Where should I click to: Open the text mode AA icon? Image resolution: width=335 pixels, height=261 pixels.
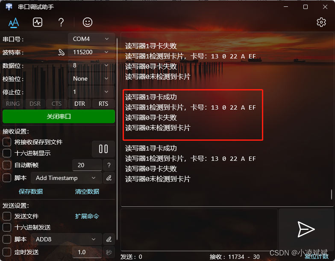(x=14, y=22)
